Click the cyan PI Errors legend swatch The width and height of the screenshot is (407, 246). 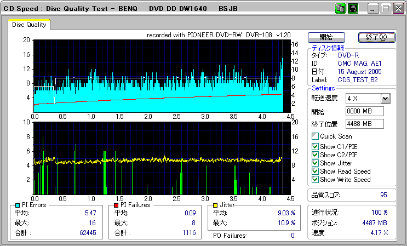click(18, 205)
